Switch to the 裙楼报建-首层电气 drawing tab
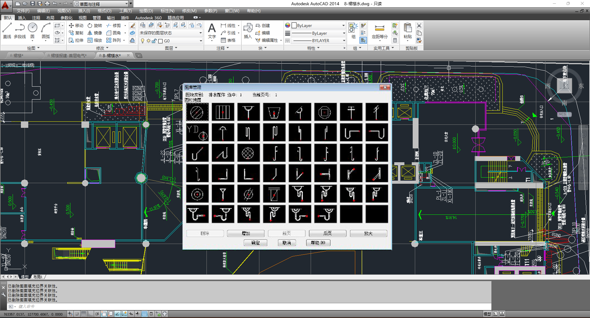590x318 pixels. coord(69,56)
